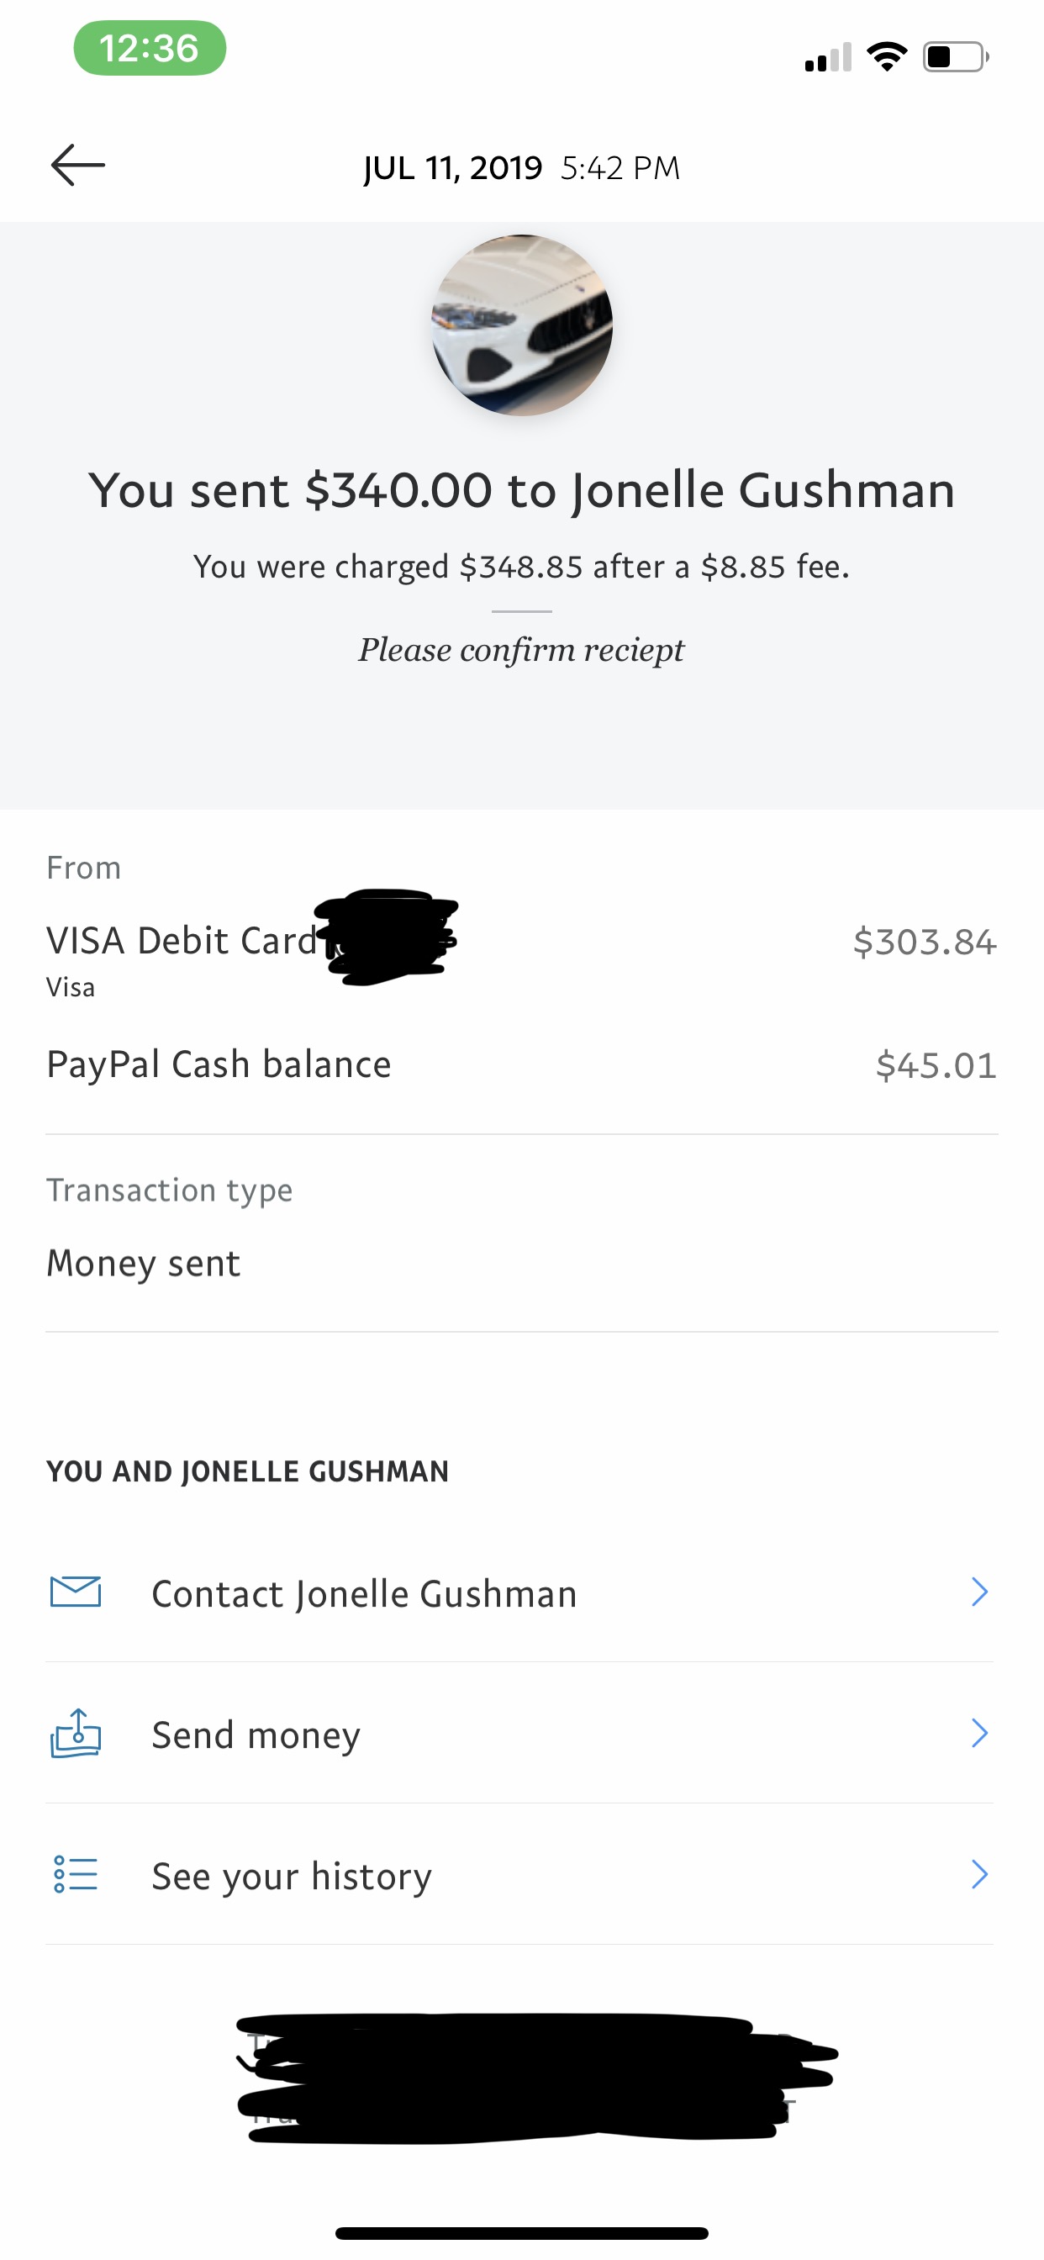Select Contact Jonelle Gushman row
The width and height of the screenshot is (1044, 2260).
(x=519, y=1592)
